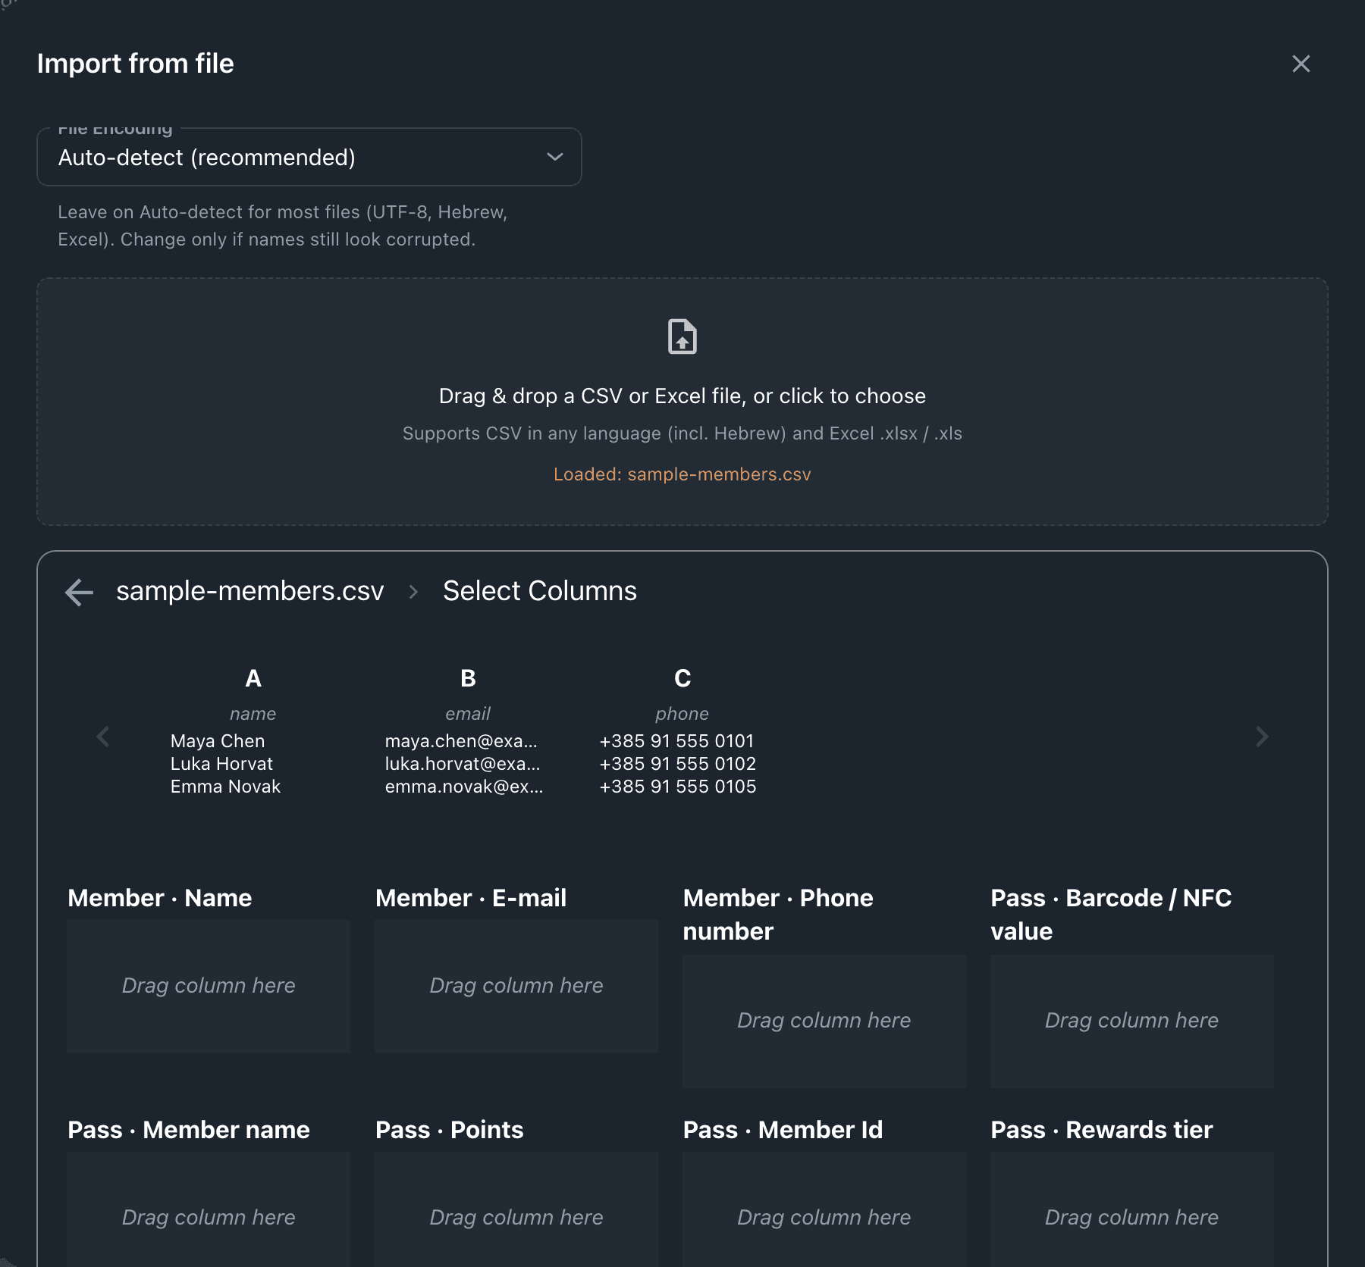The width and height of the screenshot is (1365, 1267).
Task: Click the +385 91 555 0101 value
Action: (677, 741)
